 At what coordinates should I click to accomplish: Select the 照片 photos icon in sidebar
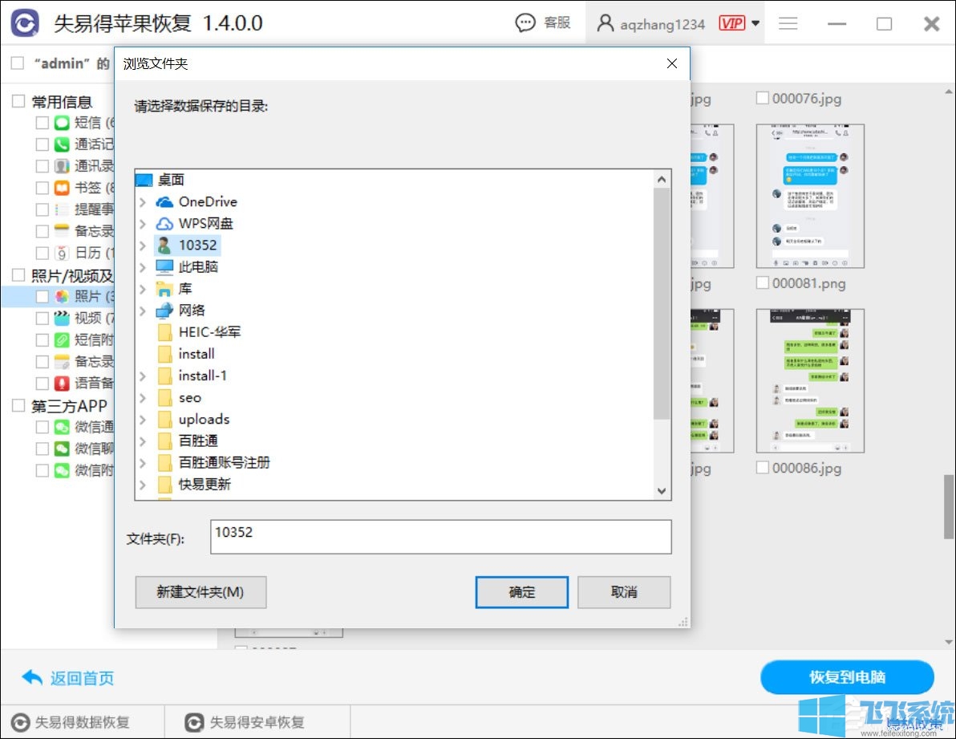62,296
